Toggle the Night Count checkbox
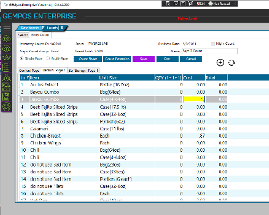This screenshot has width=269, height=215. pyautogui.click(x=213, y=43)
